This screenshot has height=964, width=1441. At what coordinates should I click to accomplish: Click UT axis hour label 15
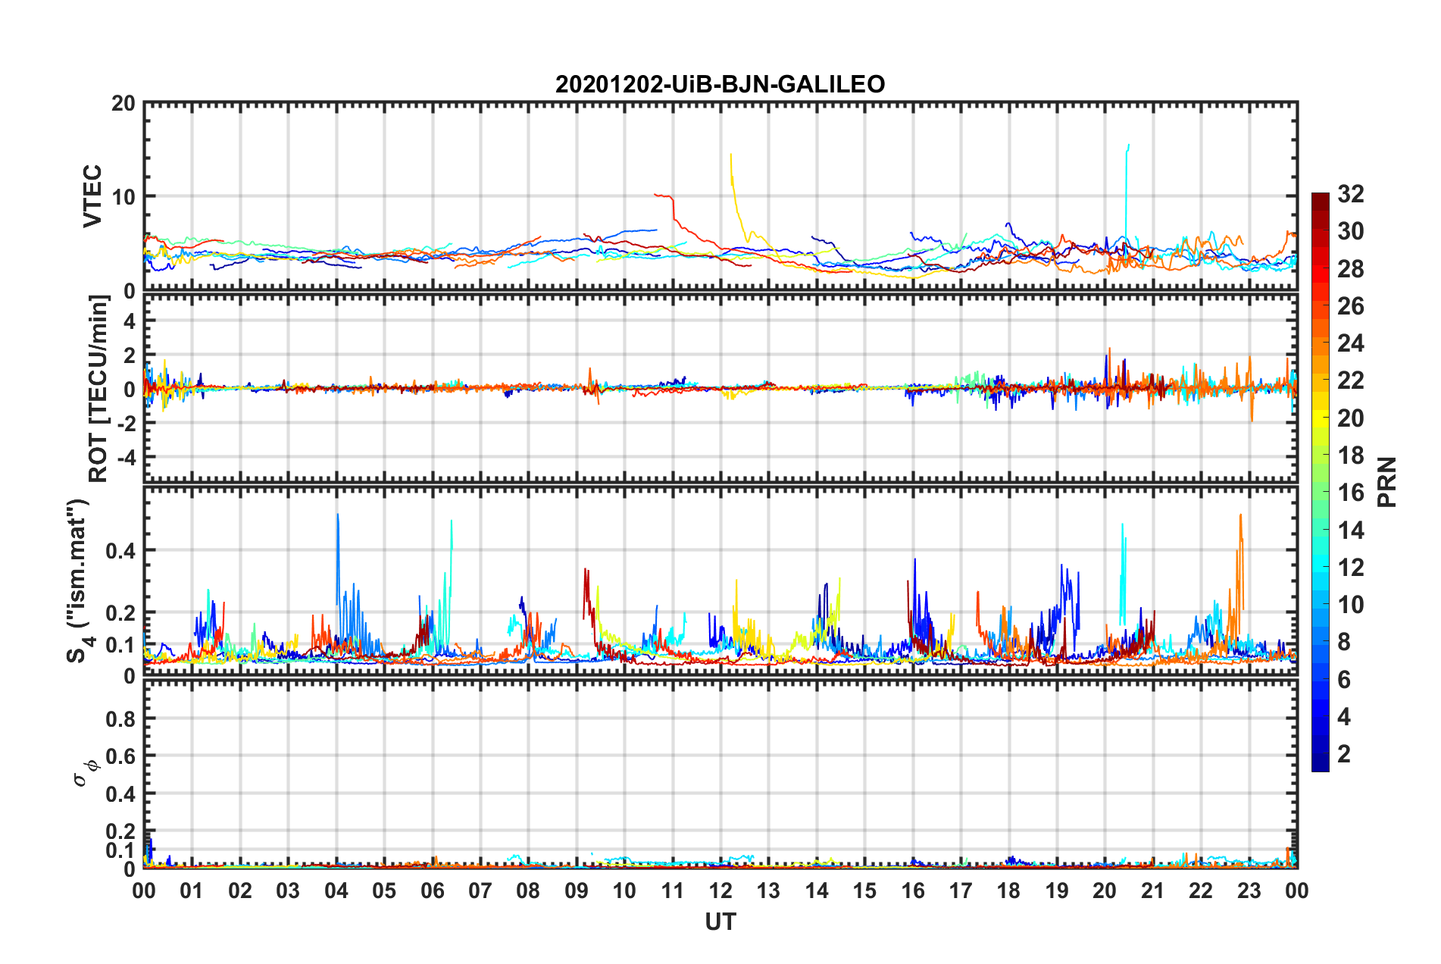pyautogui.click(x=864, y=890)
